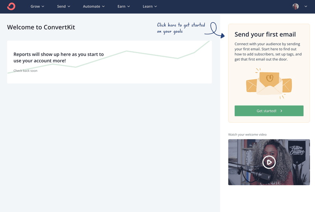Click the 'Watch your welcome video' label

point(247,135)
